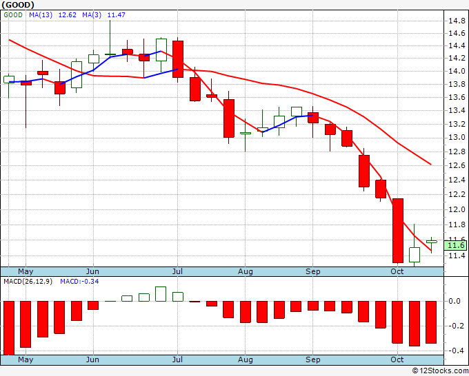
Task: Click the 14.4 price axis label
Action: 457,45
